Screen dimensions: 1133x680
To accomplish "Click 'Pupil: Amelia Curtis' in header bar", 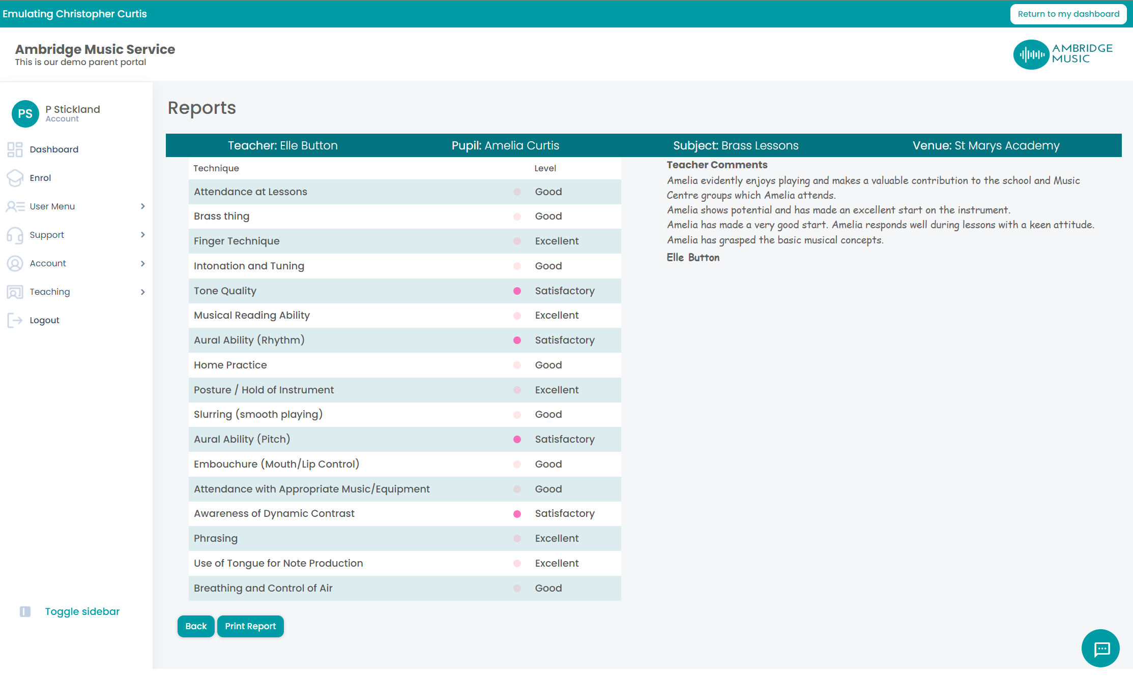I will coord(505,145).
